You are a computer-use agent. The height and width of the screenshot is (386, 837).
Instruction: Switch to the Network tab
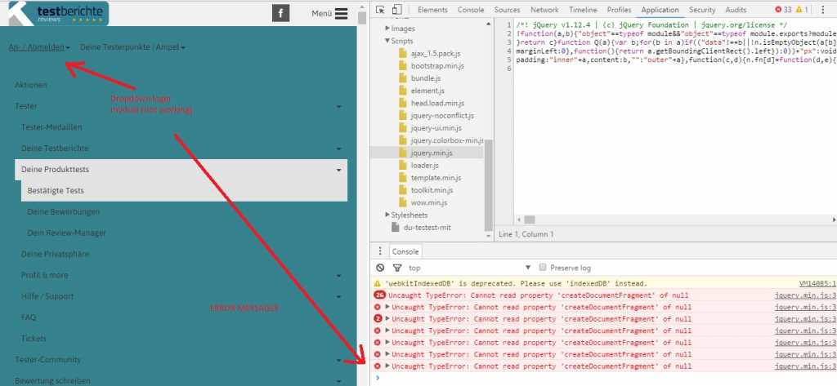click(x=544, y=10)
